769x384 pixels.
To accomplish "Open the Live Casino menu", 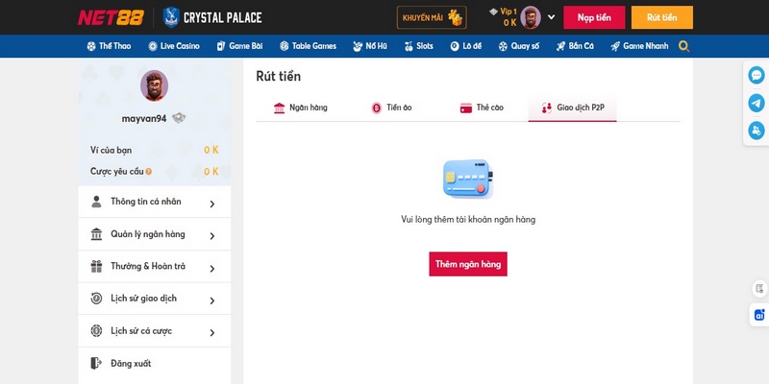I will (174, 46).
